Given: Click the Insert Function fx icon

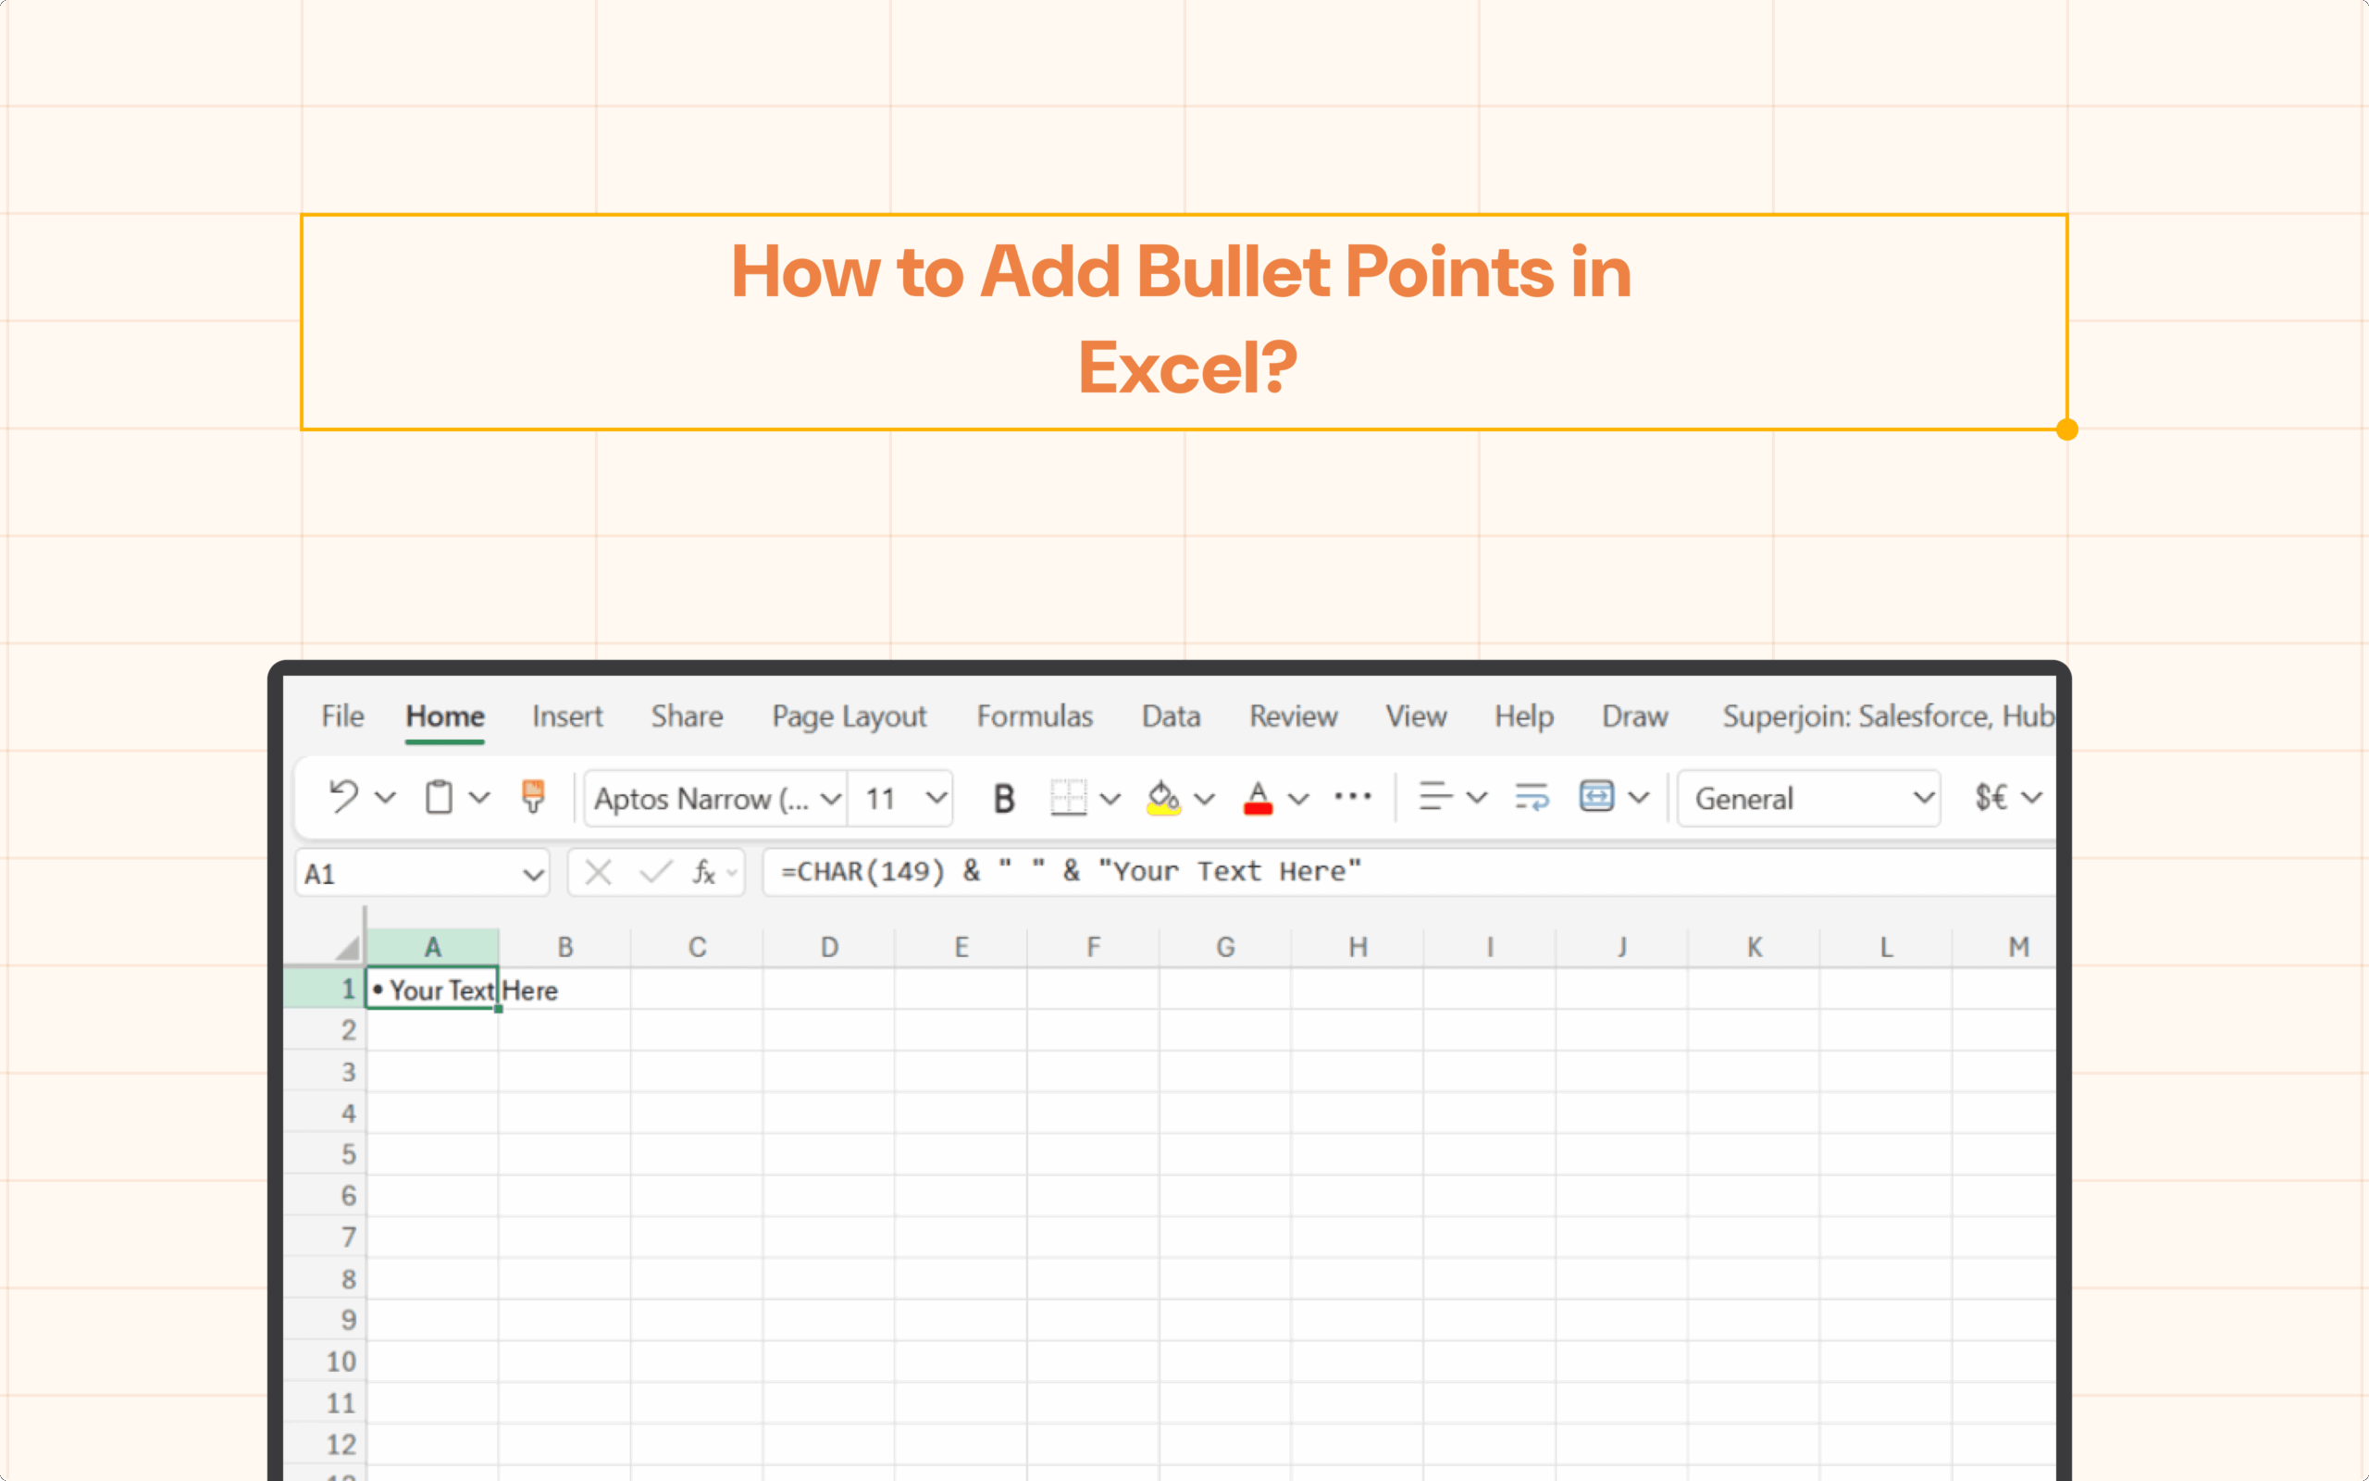Looking at the screenshot, I should point(704,872).
